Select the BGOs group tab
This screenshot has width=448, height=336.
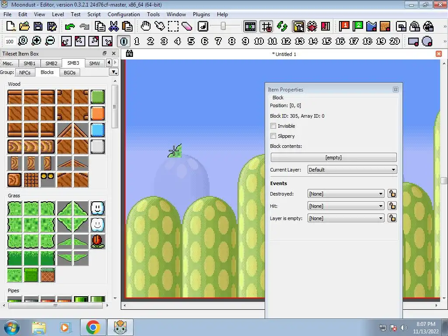(x=70, y=73)
